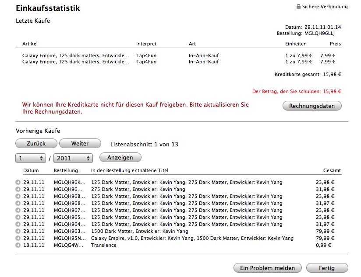361x277 pixels.
Task: Click the Zurück button
Action: coord(36,143)
